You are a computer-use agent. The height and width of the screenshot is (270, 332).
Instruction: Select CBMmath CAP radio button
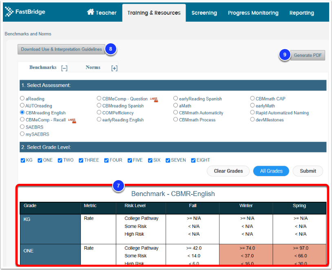pyautogui.click(x=252, y=98)
